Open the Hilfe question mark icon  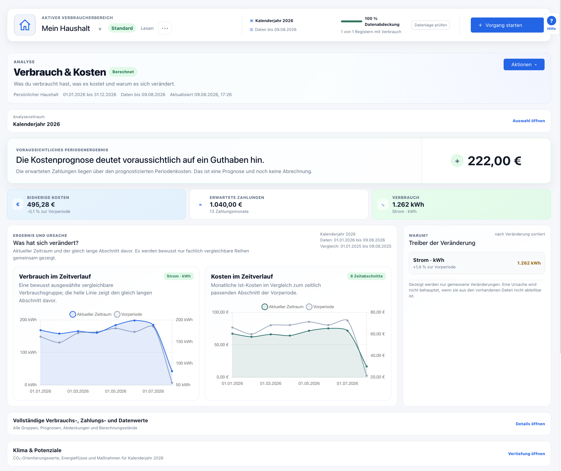coord(551,21)
